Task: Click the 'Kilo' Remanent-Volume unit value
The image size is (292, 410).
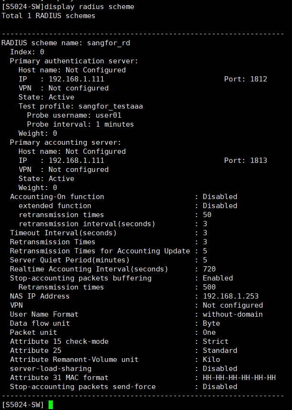Action: [211, 360]
